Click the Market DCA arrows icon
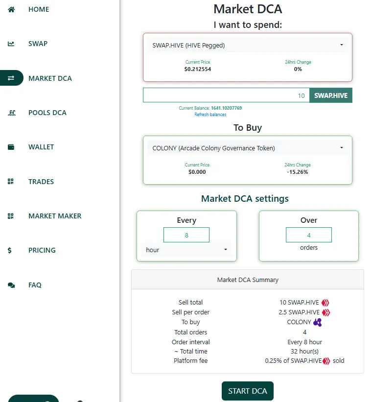Image resolution: width=372 pixels, height=402 pixels. coord(11,78)
